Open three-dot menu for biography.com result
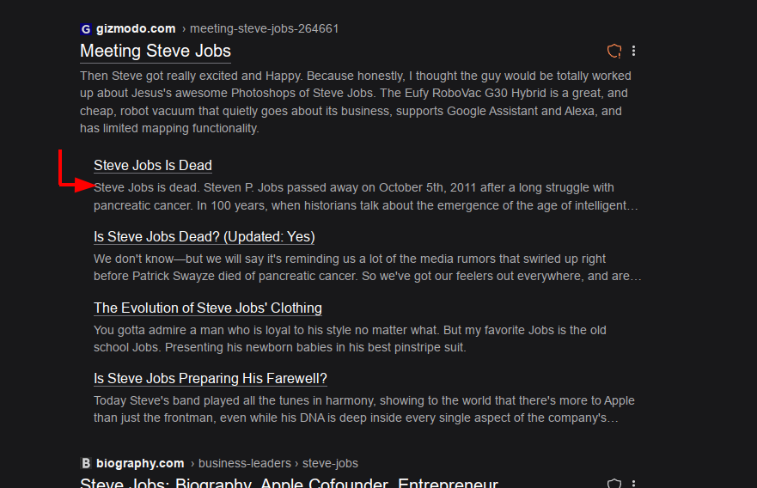The height and width of the screenshot is (488, 757). point(634,484)
